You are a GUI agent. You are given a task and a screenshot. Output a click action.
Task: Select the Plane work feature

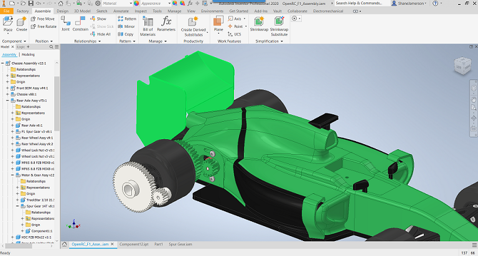[218, 23]
